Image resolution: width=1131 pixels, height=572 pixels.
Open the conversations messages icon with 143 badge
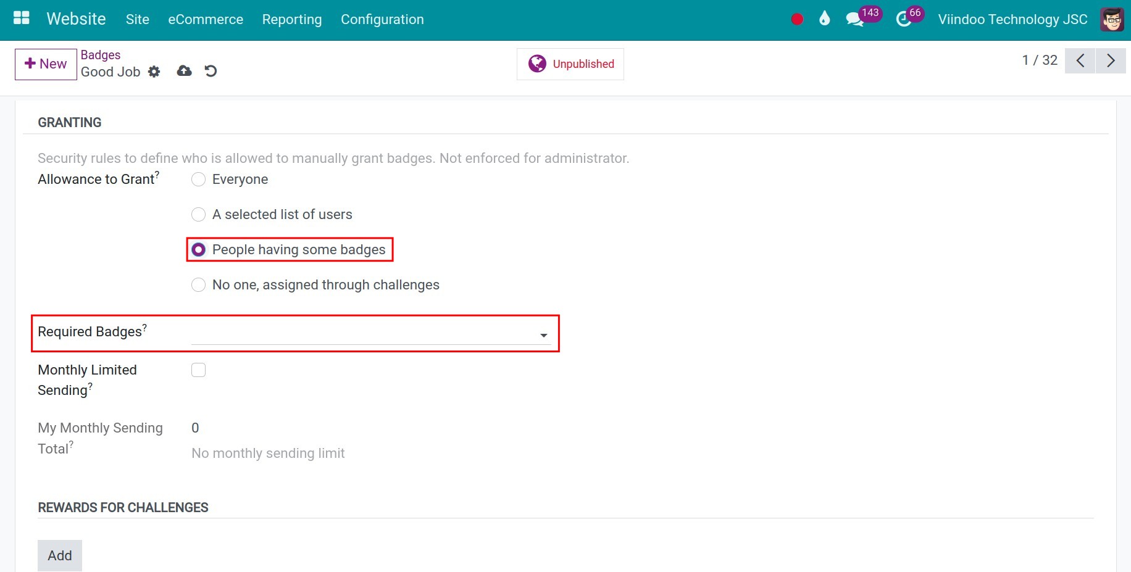point(854,19)
